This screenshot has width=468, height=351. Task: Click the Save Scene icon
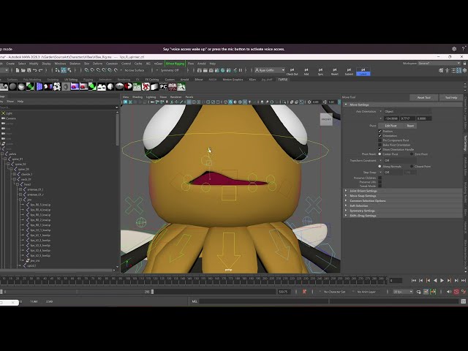[29, 70]
